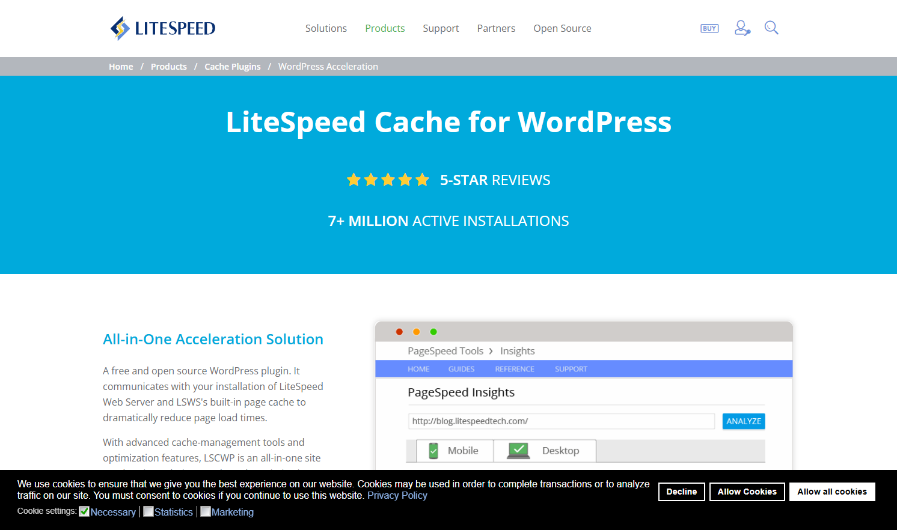Click the red window dot in mockup
The image size is (897, 530).
pos(399,332)
